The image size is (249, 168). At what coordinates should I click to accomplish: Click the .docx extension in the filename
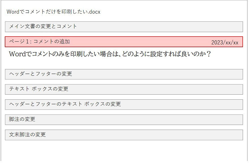(x=94, y=12)
